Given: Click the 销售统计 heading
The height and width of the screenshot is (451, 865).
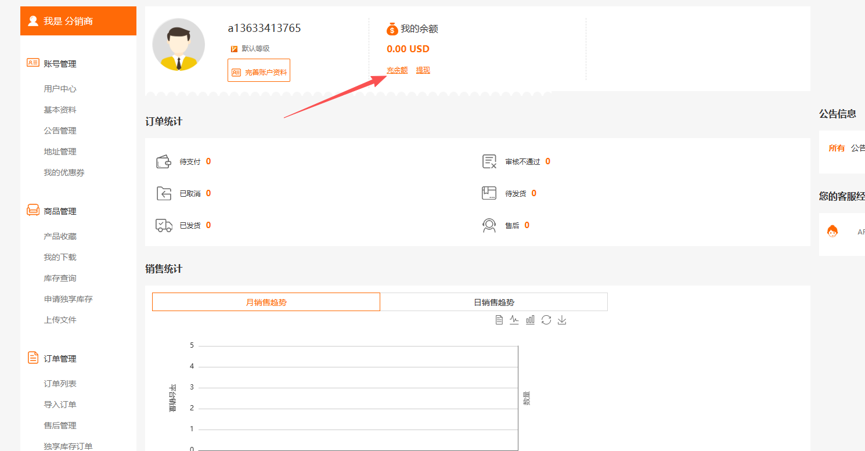Looking at the screenshot, I should pyautogui.click(x=164, y=269).
